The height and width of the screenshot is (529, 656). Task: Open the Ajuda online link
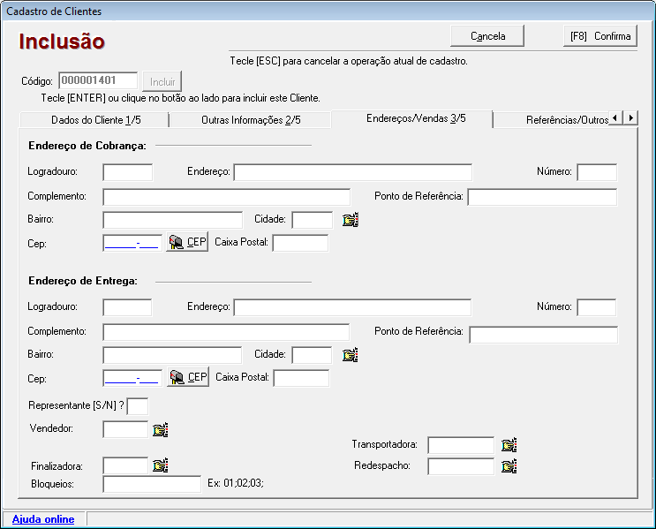click(x=43, y=519)
